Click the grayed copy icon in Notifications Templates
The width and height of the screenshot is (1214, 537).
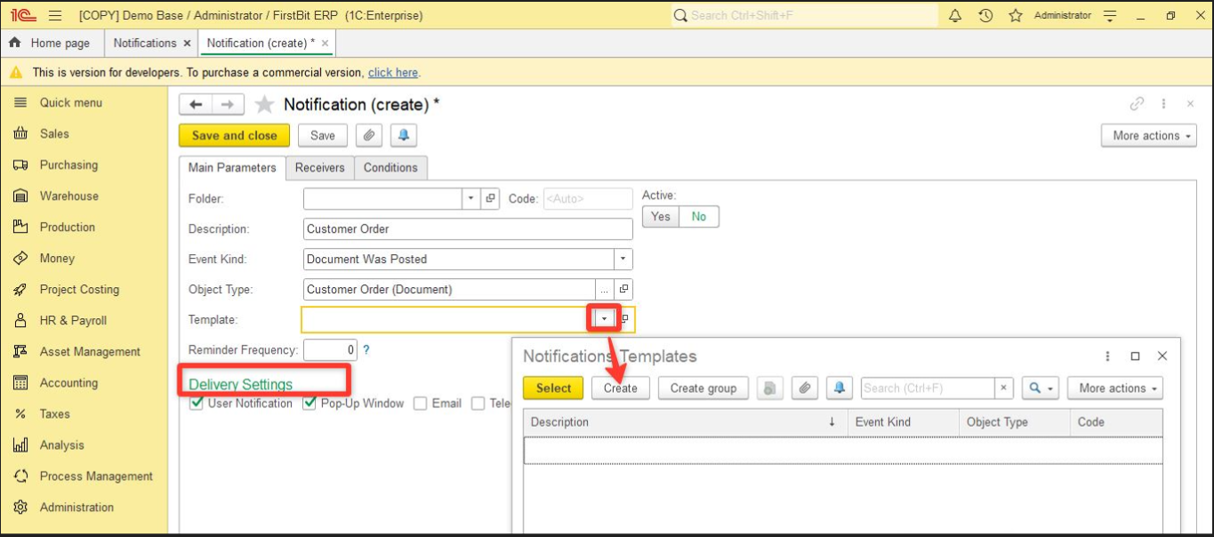click(x=769, y=388)
